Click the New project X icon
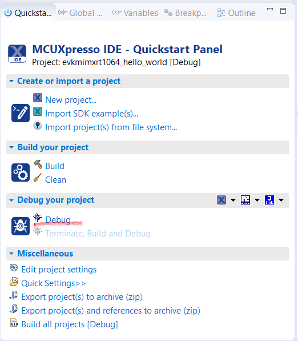 (x=38, y=98)
